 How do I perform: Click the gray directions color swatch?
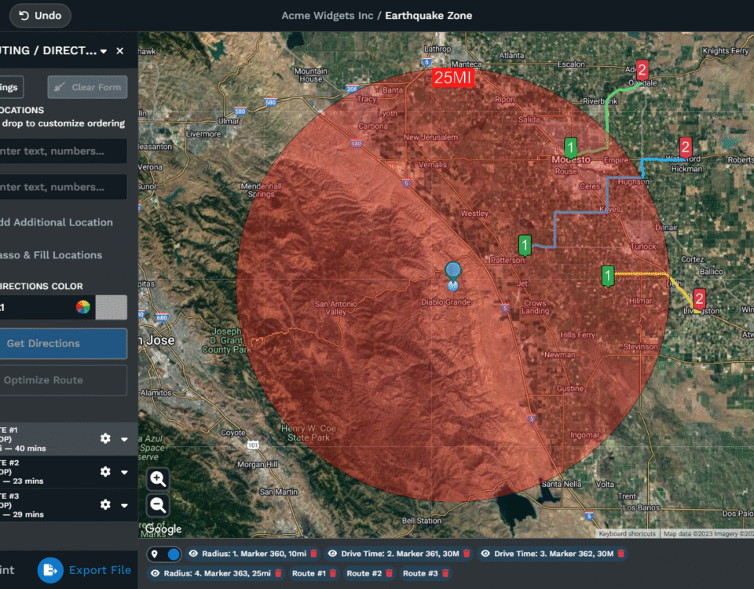tap(111, 308)
